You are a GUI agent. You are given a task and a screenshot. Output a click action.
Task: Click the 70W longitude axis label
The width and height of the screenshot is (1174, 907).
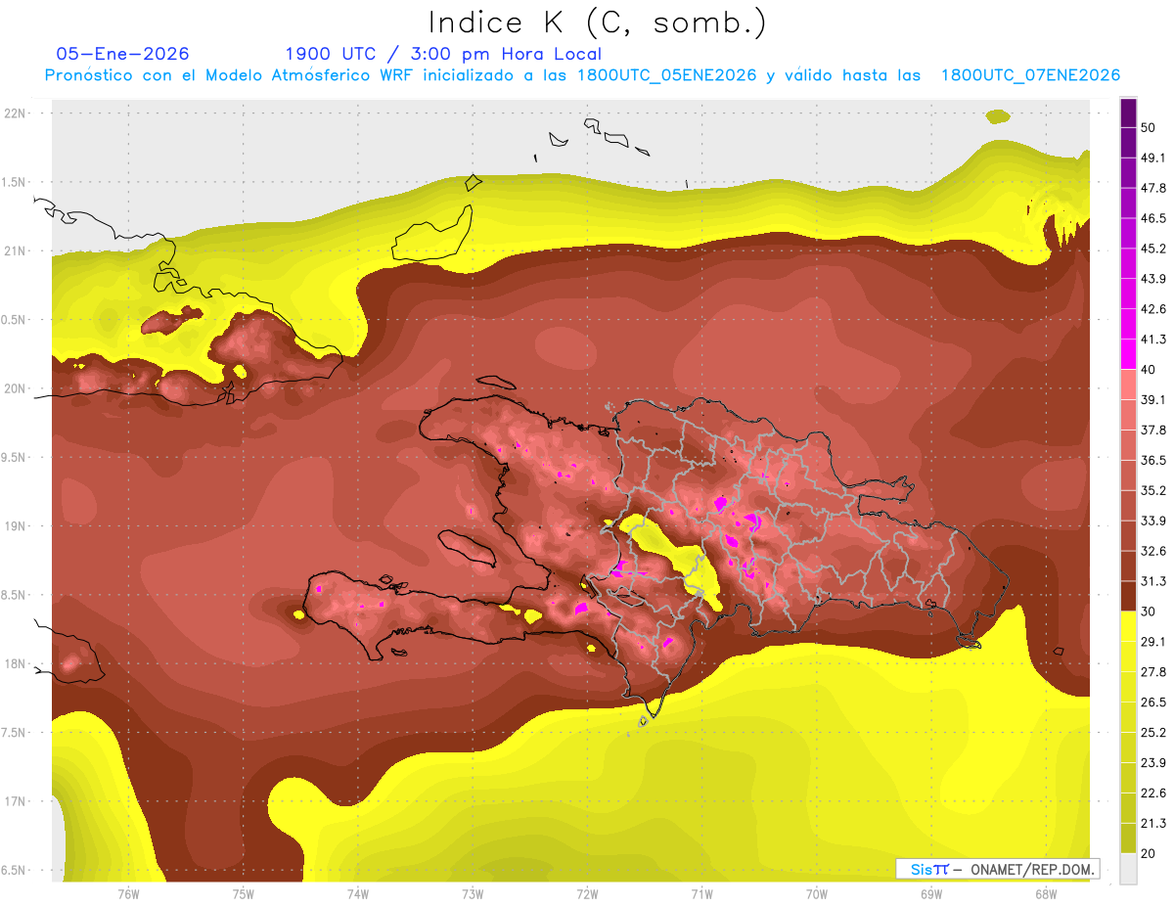[x=817, y=893]
